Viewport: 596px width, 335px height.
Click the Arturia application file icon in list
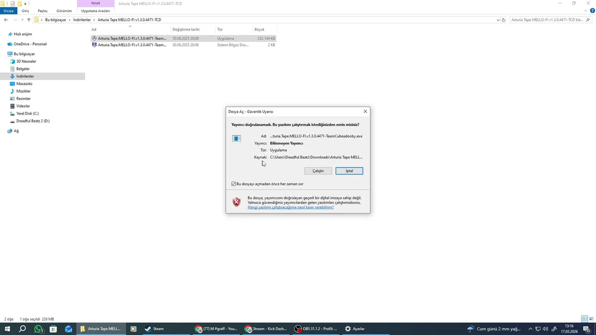[x=95, y=38]
